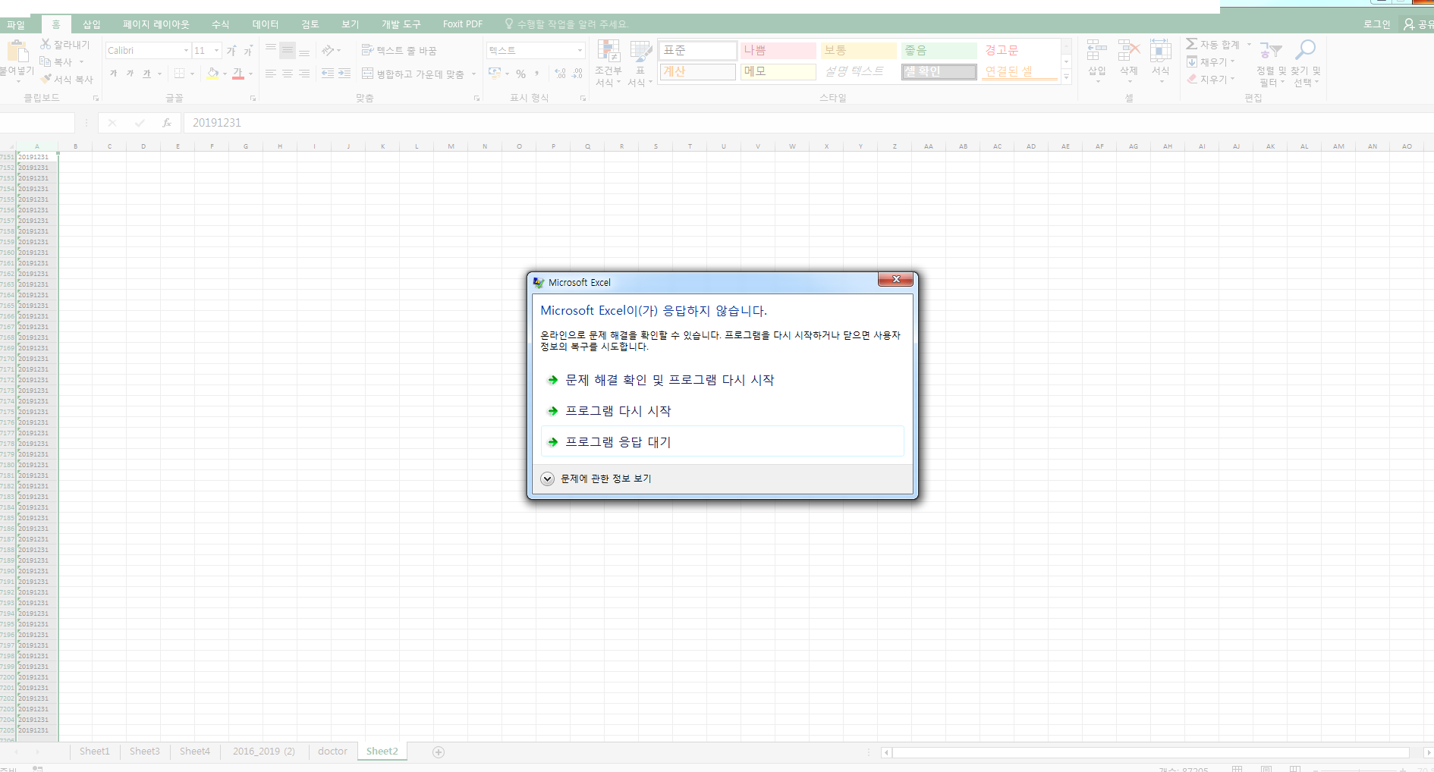Open Conditional Formatting (조건부 서식)
The width and height of the screenshot is (1434, 772).
pyautogui.click(x=609, y=63)
